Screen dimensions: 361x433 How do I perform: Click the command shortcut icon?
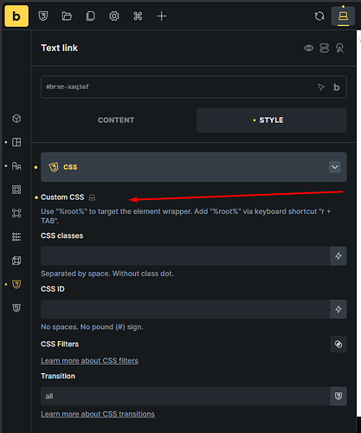pyautogui.click(x=138, y=16)
